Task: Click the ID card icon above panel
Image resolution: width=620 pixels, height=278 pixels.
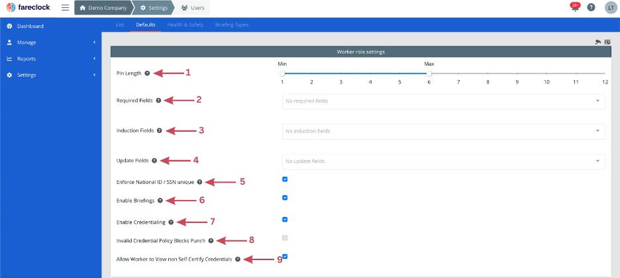Action: [607, 42]
